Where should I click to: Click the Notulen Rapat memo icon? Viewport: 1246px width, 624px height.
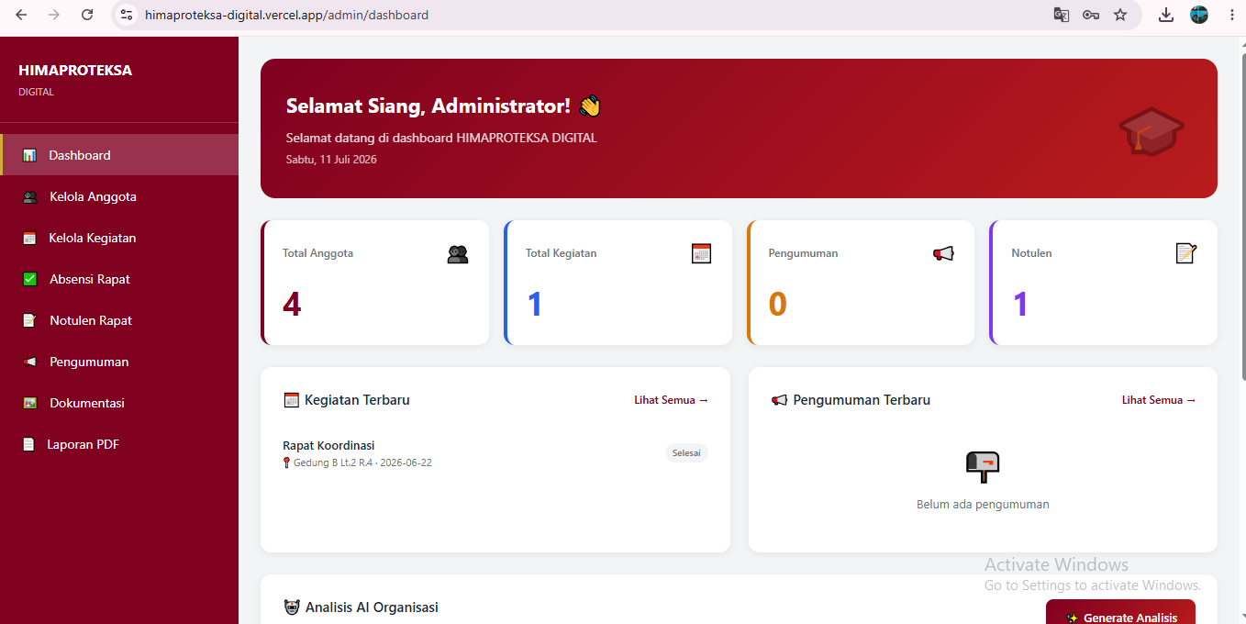point(29,320)
